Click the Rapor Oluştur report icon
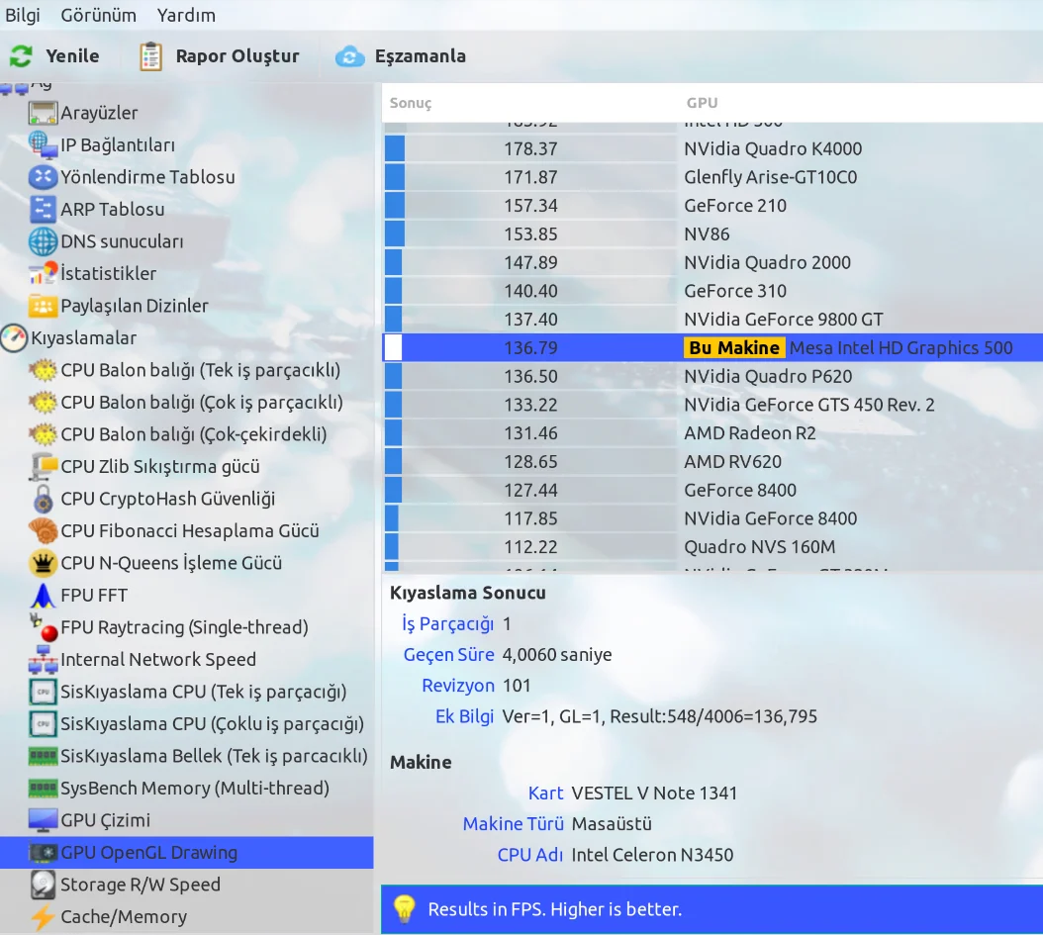This screenshot has height=935, width=1043. click(150, 56)
